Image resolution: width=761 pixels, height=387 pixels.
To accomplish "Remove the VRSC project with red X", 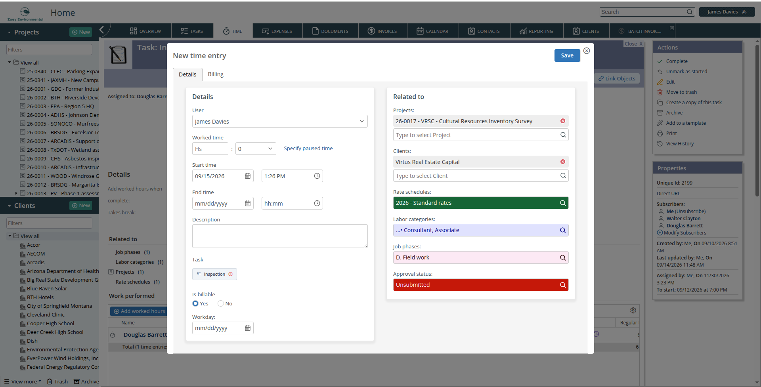I will pos(562,121).
